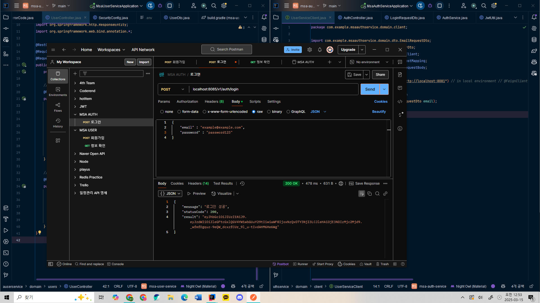Image resolution: width=540 pixels, height=303 pixels.
Task: Open the Flows sidebar section
Action: (x=58, y=107)
